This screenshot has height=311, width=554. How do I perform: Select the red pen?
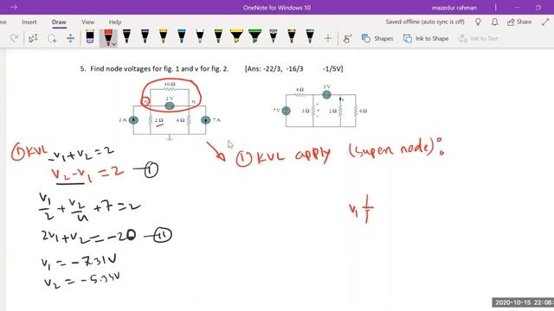coord(107,37)
